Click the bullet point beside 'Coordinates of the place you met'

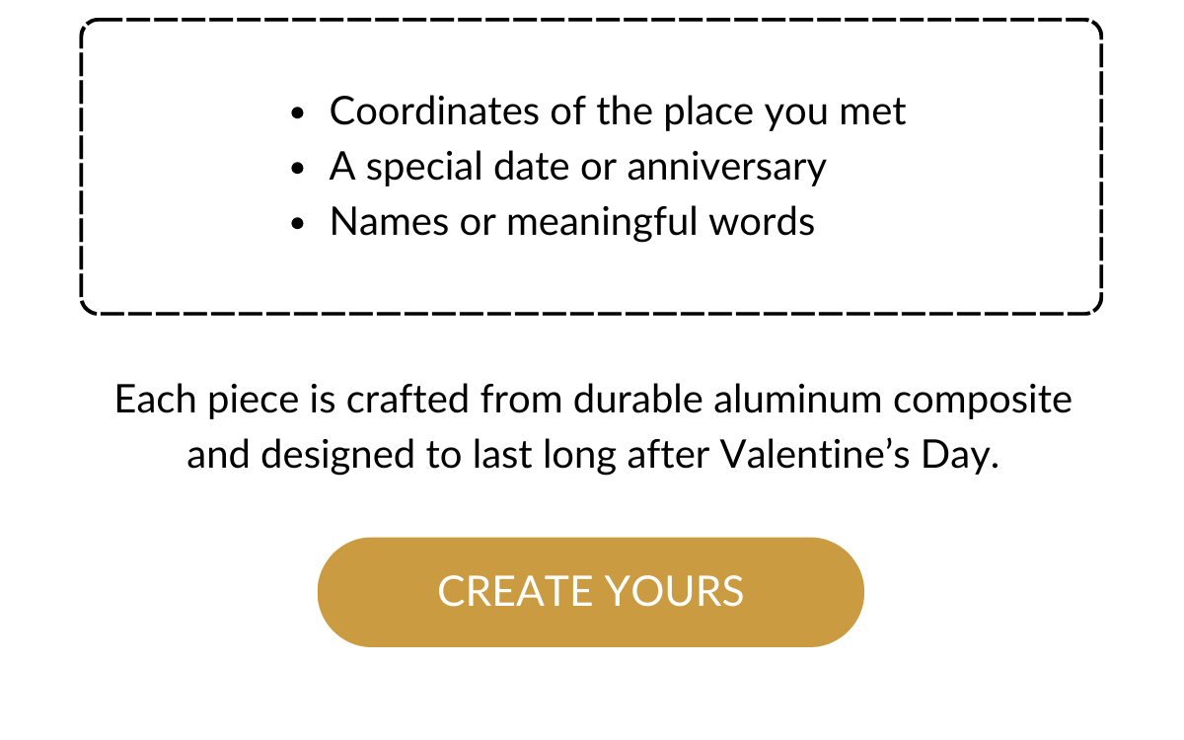(298, 113)
